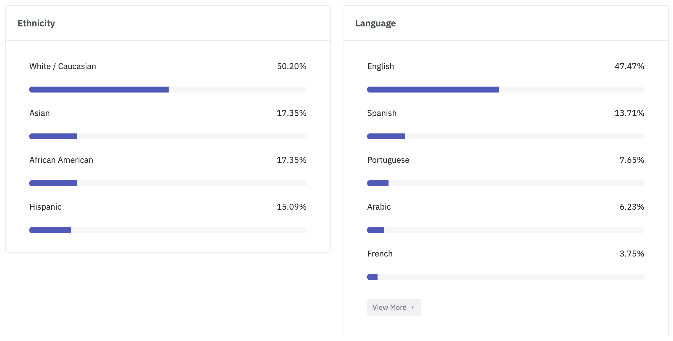Click the Hispanic progress bar
Screen dimensions: 673x341
point(168,230)
